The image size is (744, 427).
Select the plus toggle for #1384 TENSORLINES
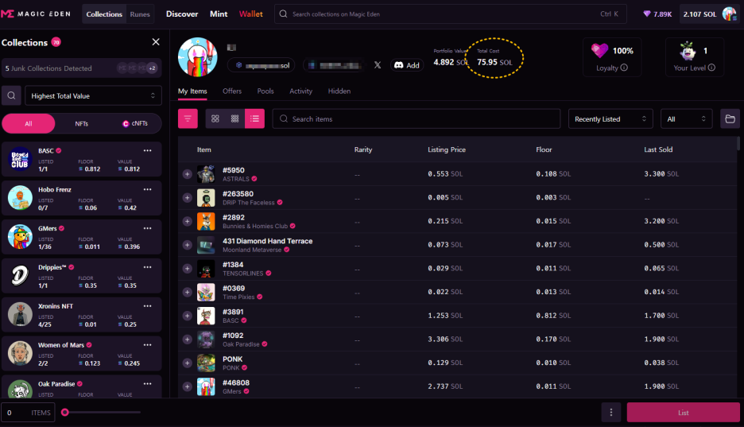pos(188,269)
